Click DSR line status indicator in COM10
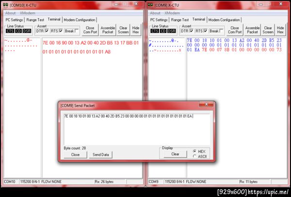 27,31
